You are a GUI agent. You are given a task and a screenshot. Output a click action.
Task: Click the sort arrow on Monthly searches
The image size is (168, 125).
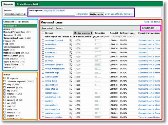coord(91,33)
